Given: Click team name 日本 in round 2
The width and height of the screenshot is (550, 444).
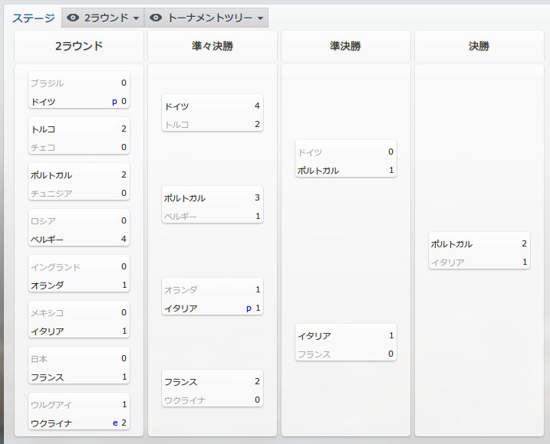Looking at the screenshot, I should [39, 359].
